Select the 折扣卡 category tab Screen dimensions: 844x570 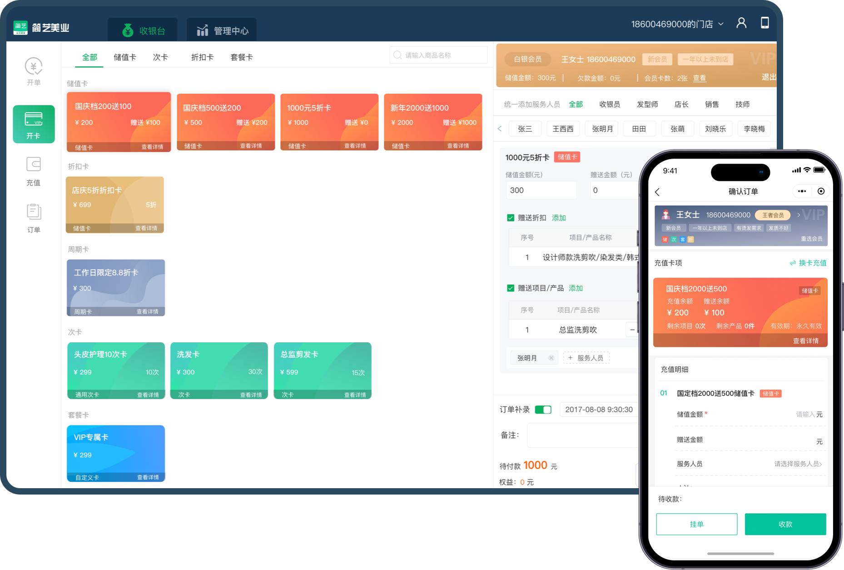pos(202,57)
